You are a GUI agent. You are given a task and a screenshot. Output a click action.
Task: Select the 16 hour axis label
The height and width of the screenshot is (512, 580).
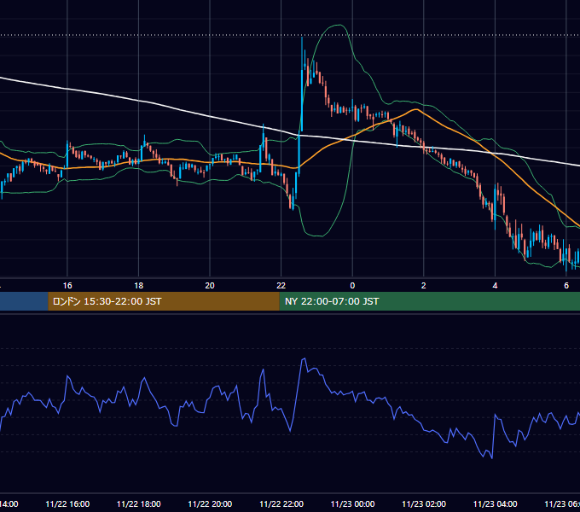(x=67, y=286)
